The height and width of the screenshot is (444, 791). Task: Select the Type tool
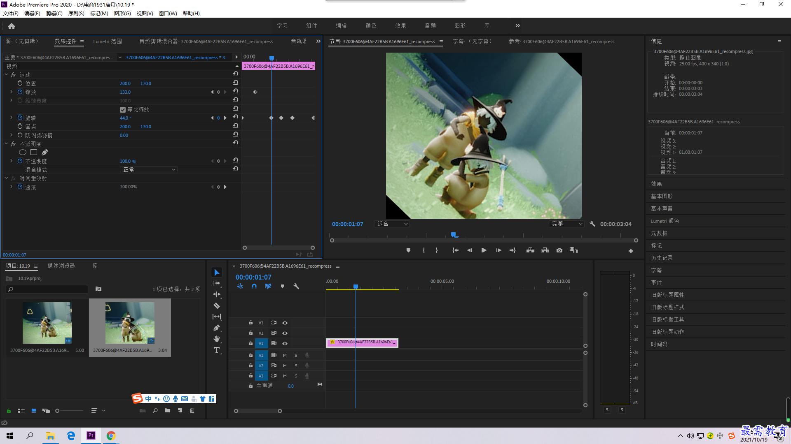click(217, 350)
